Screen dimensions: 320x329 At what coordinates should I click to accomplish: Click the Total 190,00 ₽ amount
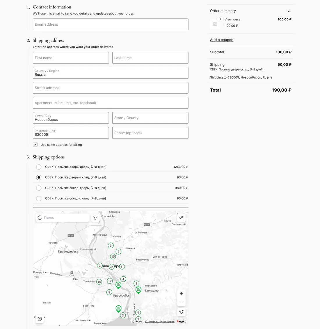[x=282, y=90]
